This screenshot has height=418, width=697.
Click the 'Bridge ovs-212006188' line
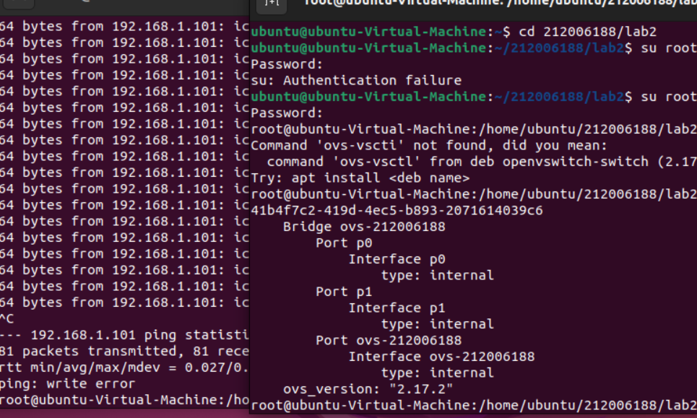click(364, 227)
